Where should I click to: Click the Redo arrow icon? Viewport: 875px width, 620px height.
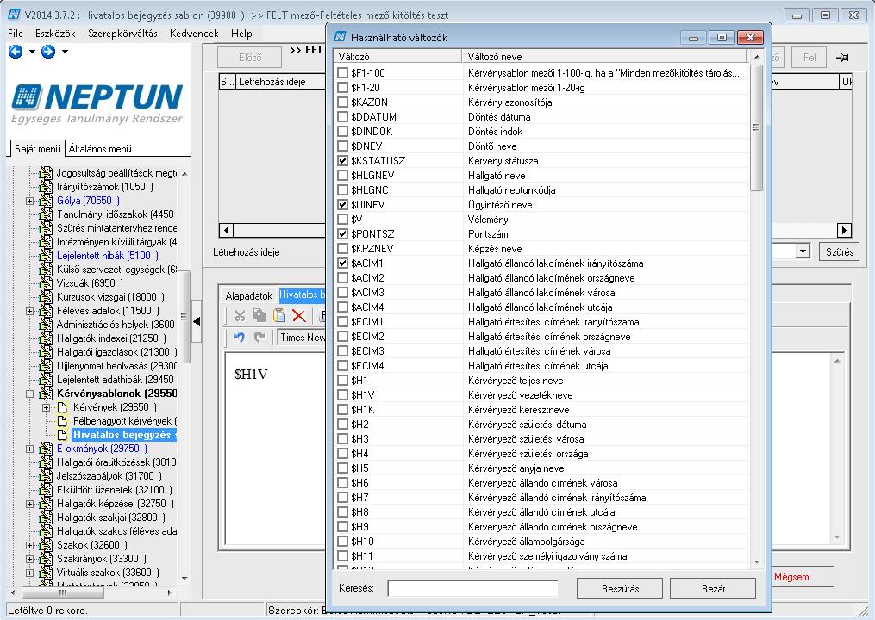[259, 337]
